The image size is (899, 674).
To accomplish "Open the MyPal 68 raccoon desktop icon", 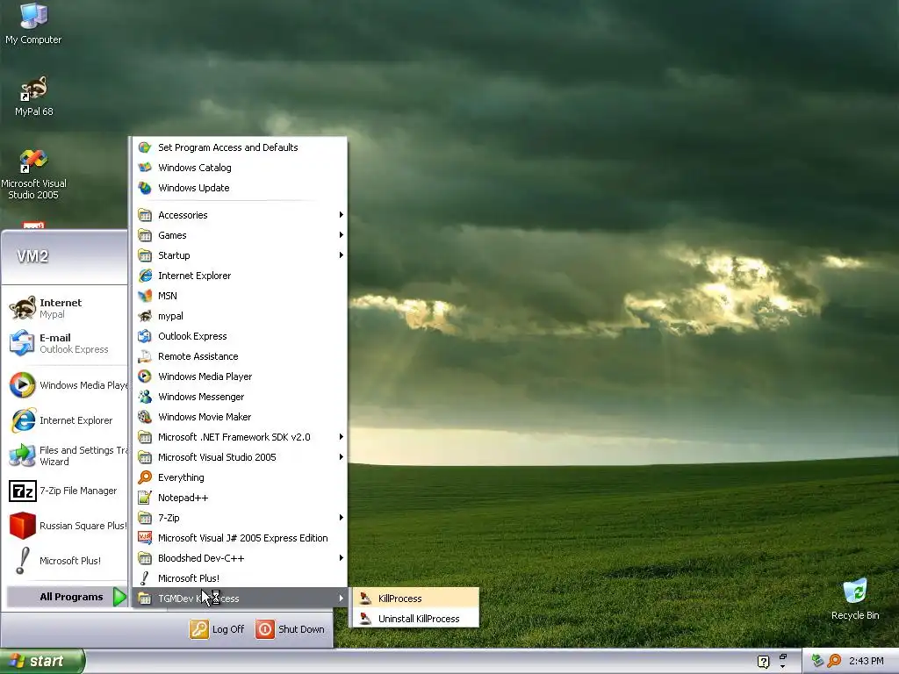I will click(33, 97).
